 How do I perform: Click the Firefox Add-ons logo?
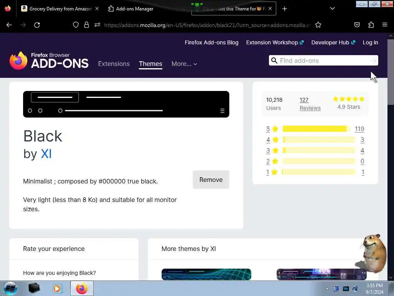click(x=49, y=61)
